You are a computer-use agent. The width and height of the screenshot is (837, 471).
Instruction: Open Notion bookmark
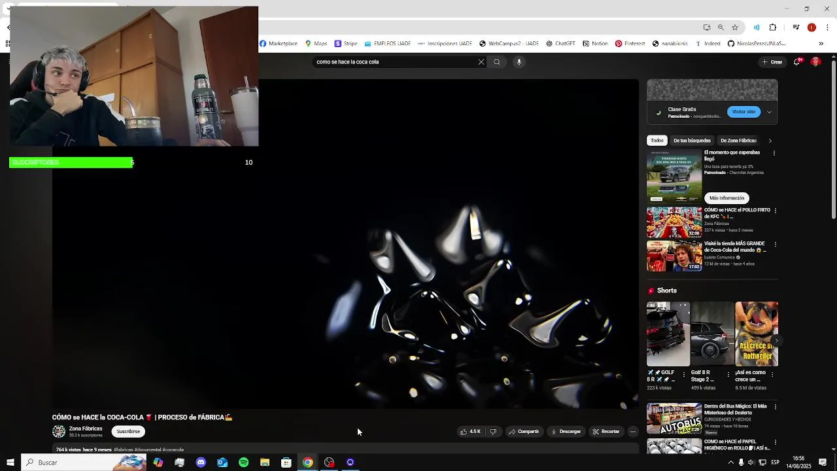[595, 44]
